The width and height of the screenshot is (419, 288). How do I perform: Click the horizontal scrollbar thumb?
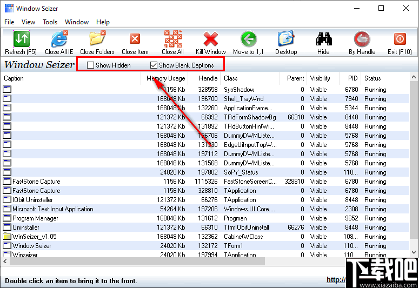[137, 261]
